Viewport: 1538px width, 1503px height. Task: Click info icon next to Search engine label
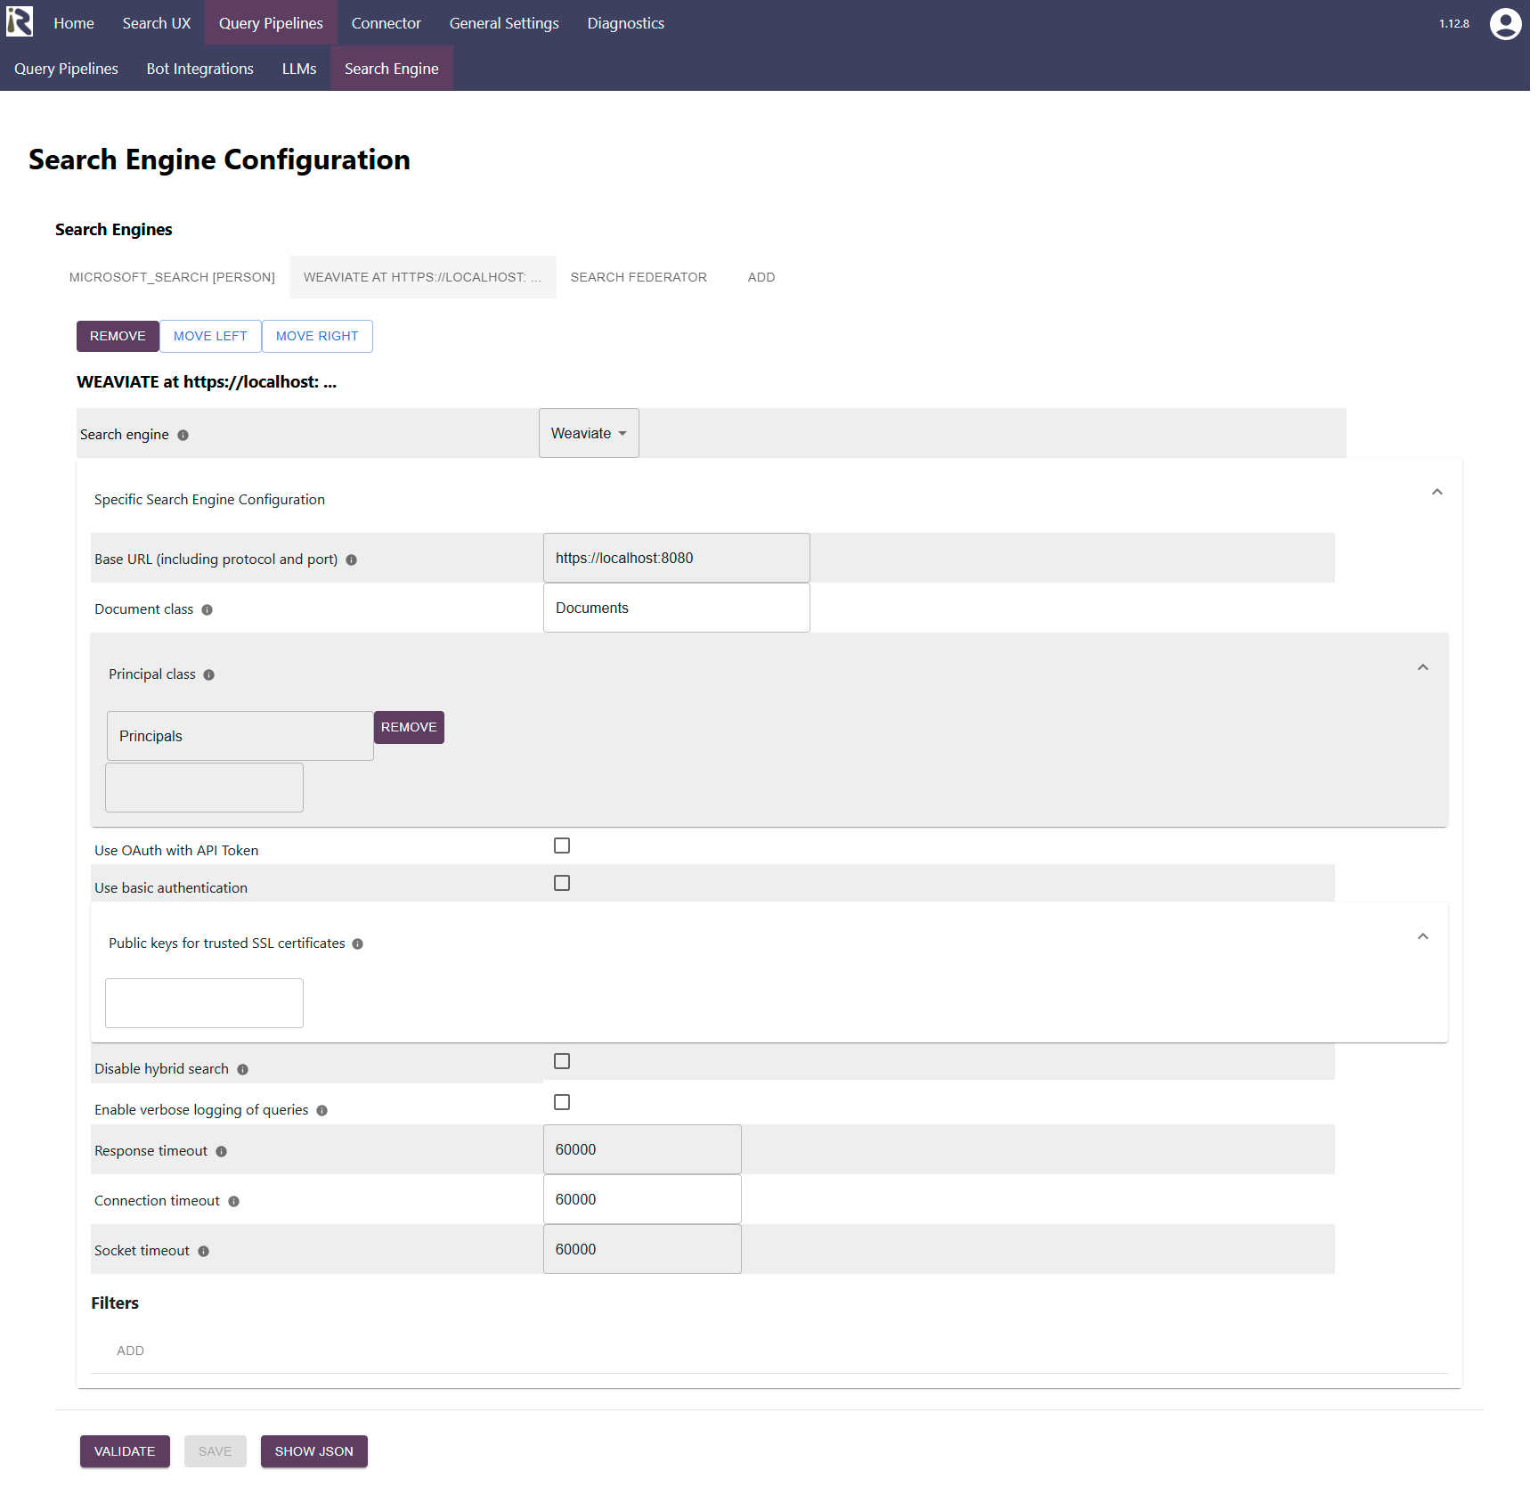pos(183,436)
